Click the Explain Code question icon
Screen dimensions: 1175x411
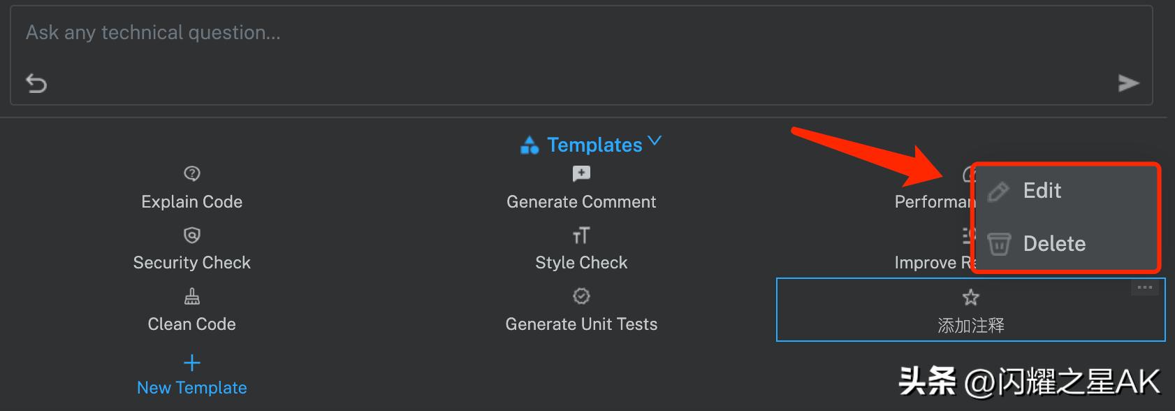coord(192,173)
